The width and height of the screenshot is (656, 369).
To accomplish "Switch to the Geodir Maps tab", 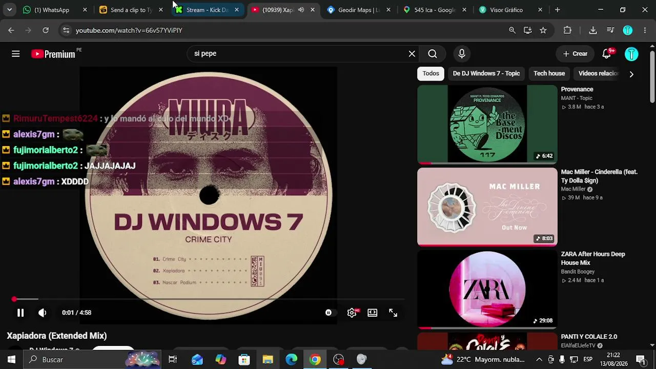I will [359, 10].
